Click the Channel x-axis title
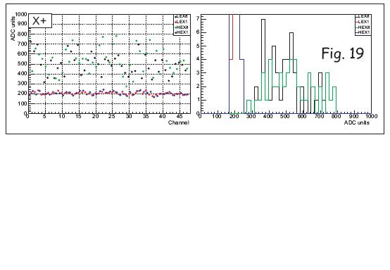 179,122
